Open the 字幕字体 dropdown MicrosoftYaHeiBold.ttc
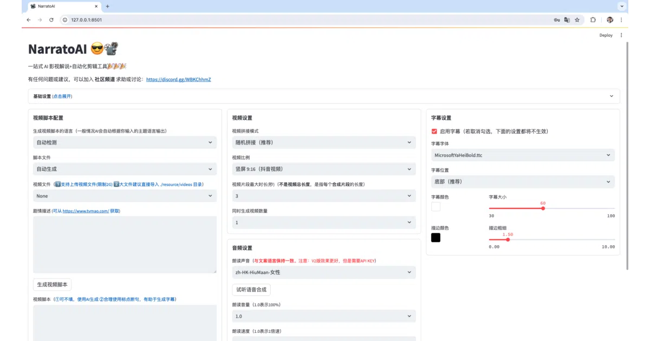The width and height of the screenshot is (650, 341). point(523,155)
